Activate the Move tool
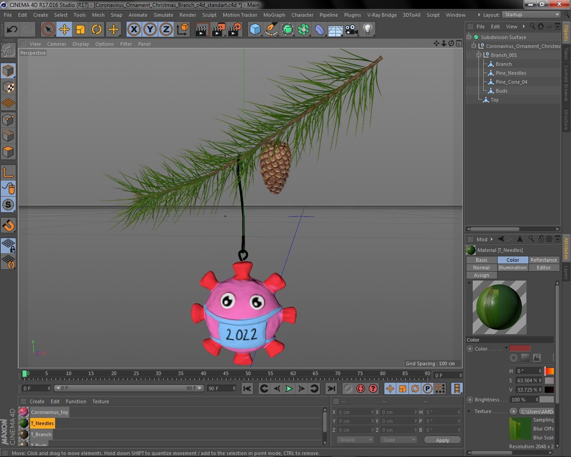 pos(64,29)
